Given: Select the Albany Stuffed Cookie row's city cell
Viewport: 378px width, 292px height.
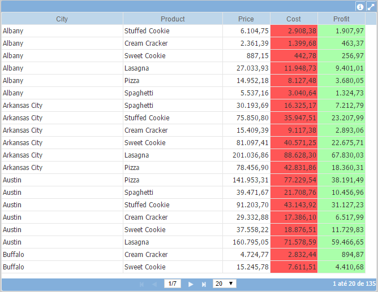Looking at the screenshot, I should 62,31.
